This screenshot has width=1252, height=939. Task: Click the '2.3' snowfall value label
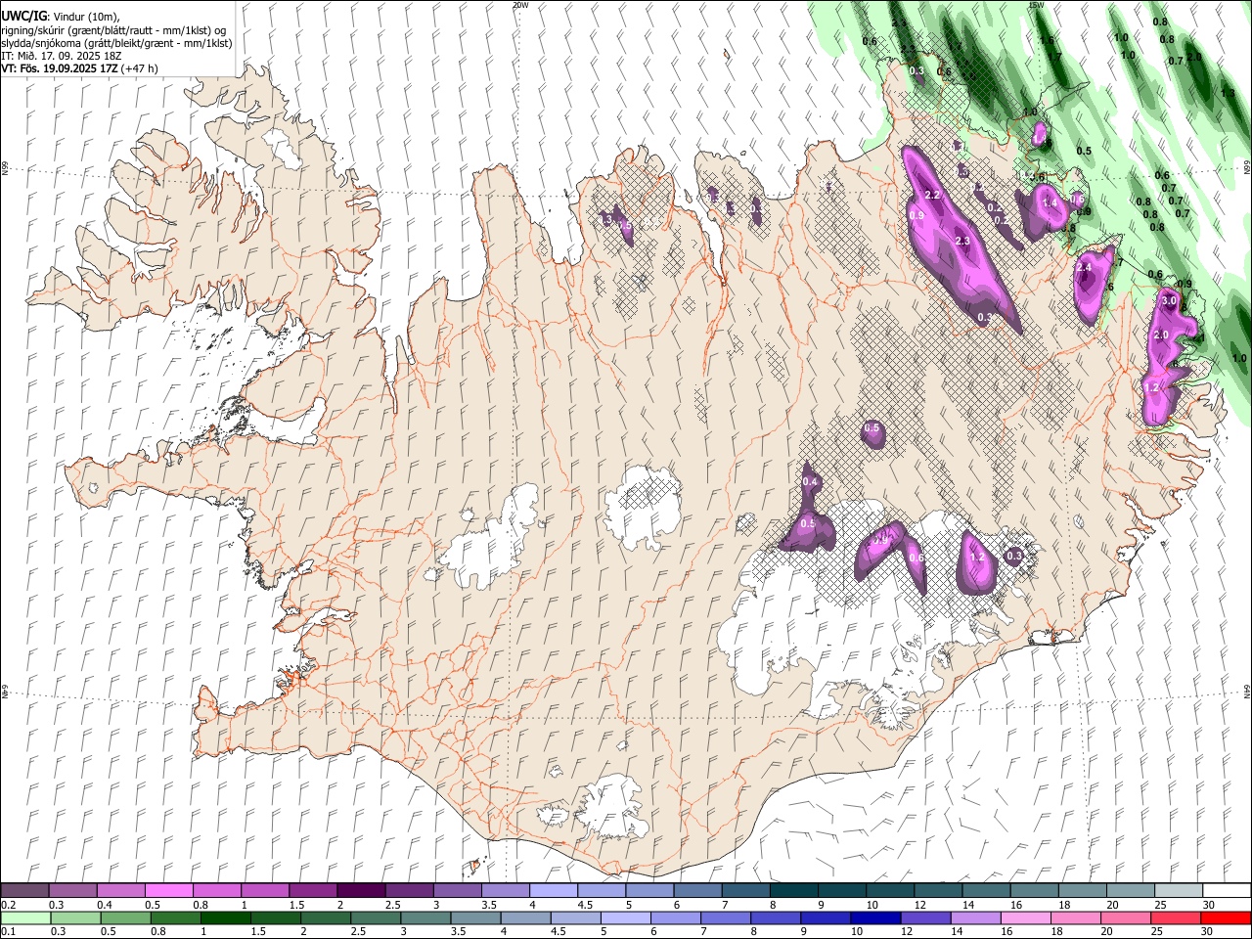coord(961,242)
